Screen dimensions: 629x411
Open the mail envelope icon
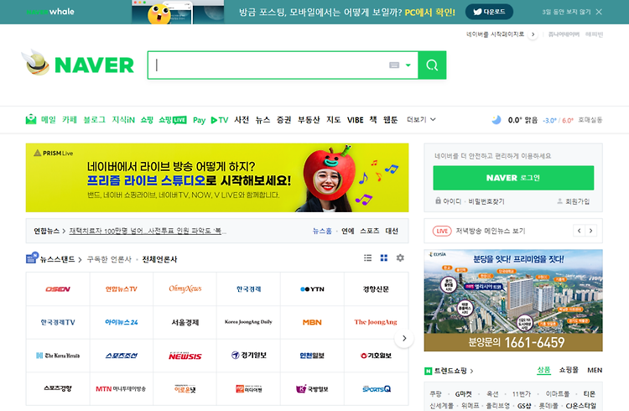31,119
